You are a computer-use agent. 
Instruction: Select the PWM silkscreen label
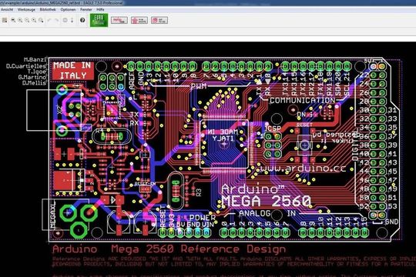click(x=199, y=86)
